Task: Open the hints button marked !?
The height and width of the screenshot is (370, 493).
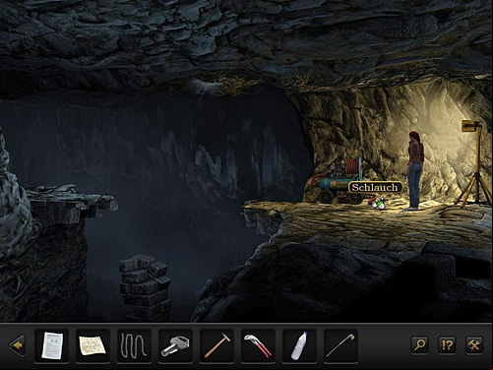Action: 447,344
